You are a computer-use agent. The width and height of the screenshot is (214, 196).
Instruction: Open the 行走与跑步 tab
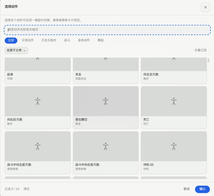[49, 40]
